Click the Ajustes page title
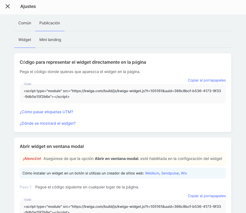 click(28, 6)
